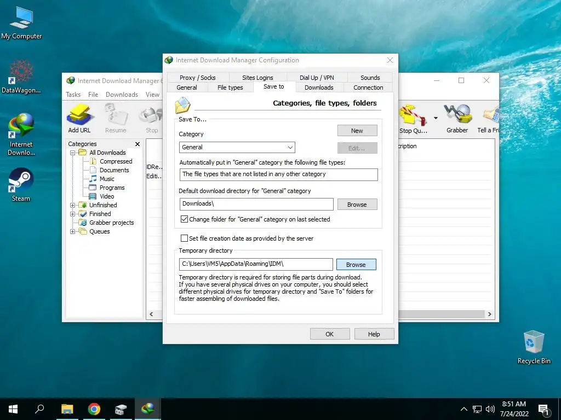
Task: Click the Stop Queue toolbar icon
Action: tap(413, 119)
